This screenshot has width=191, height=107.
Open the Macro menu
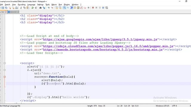tap(54, 5)
